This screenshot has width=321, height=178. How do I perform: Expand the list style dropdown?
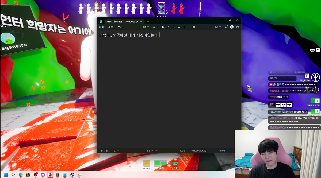coord(155,27)
